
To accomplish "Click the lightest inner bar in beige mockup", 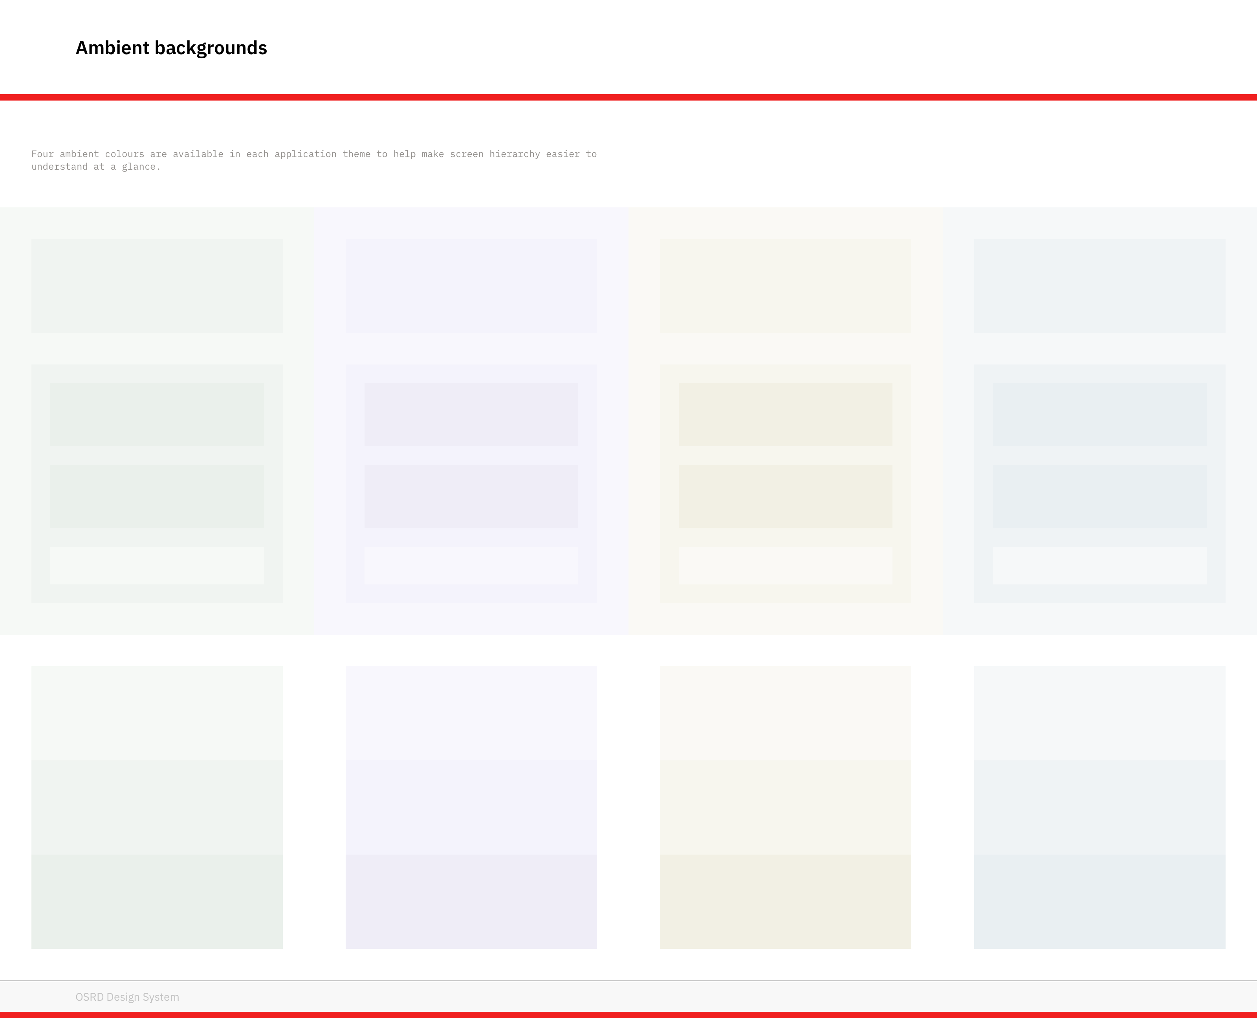I will 785,565.
